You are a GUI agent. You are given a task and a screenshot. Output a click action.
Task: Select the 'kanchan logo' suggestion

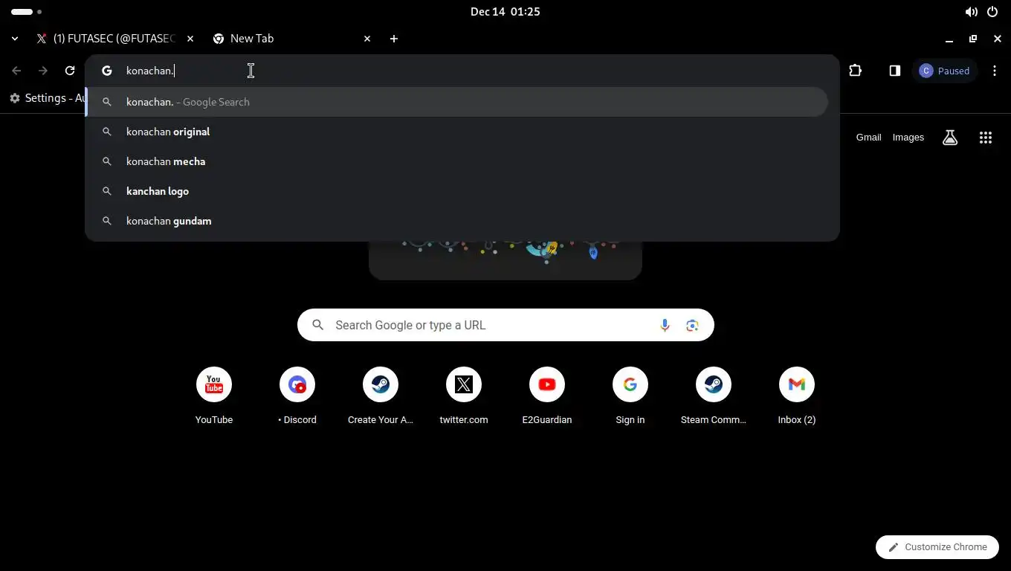(x=456, y=191)
